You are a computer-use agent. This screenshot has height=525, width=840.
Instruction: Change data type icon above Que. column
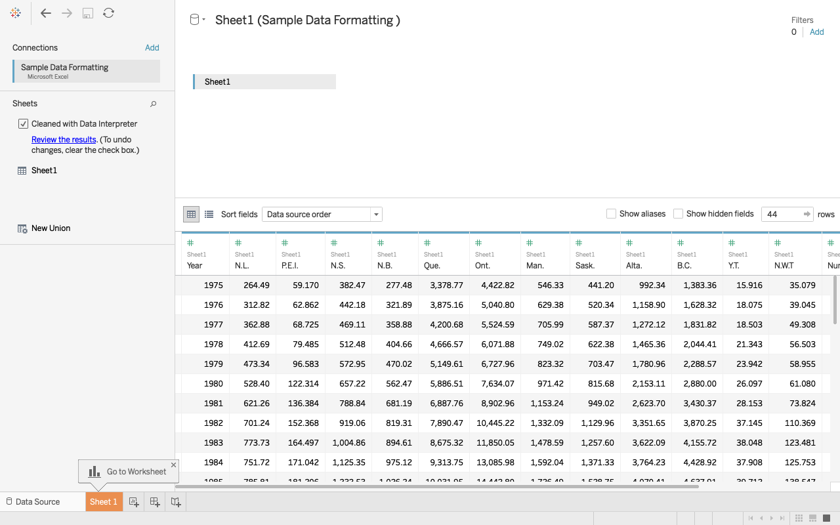pos(427,243)
